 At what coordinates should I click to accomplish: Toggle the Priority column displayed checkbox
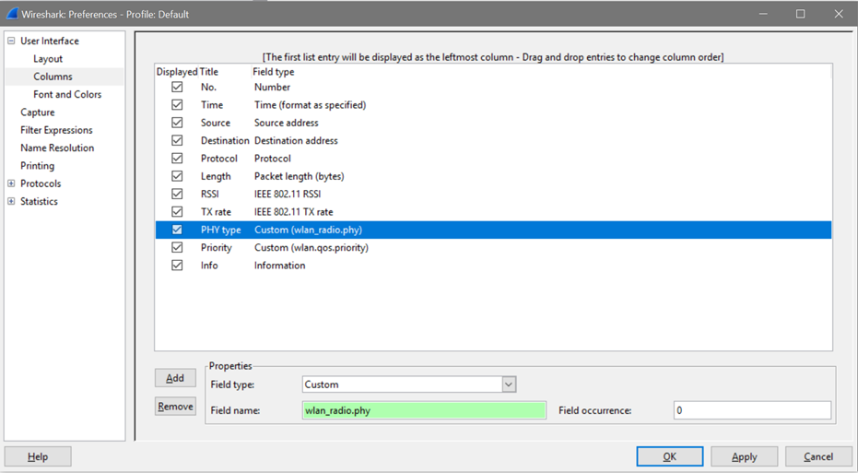pyautogui.click(x=177, y=247)
